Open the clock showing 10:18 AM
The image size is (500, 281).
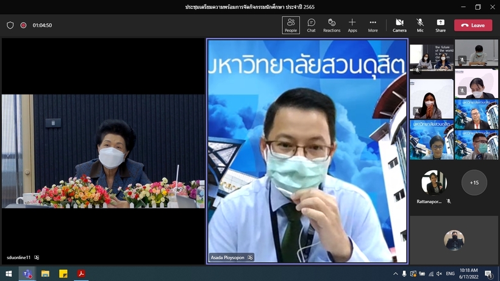point(469,273)
